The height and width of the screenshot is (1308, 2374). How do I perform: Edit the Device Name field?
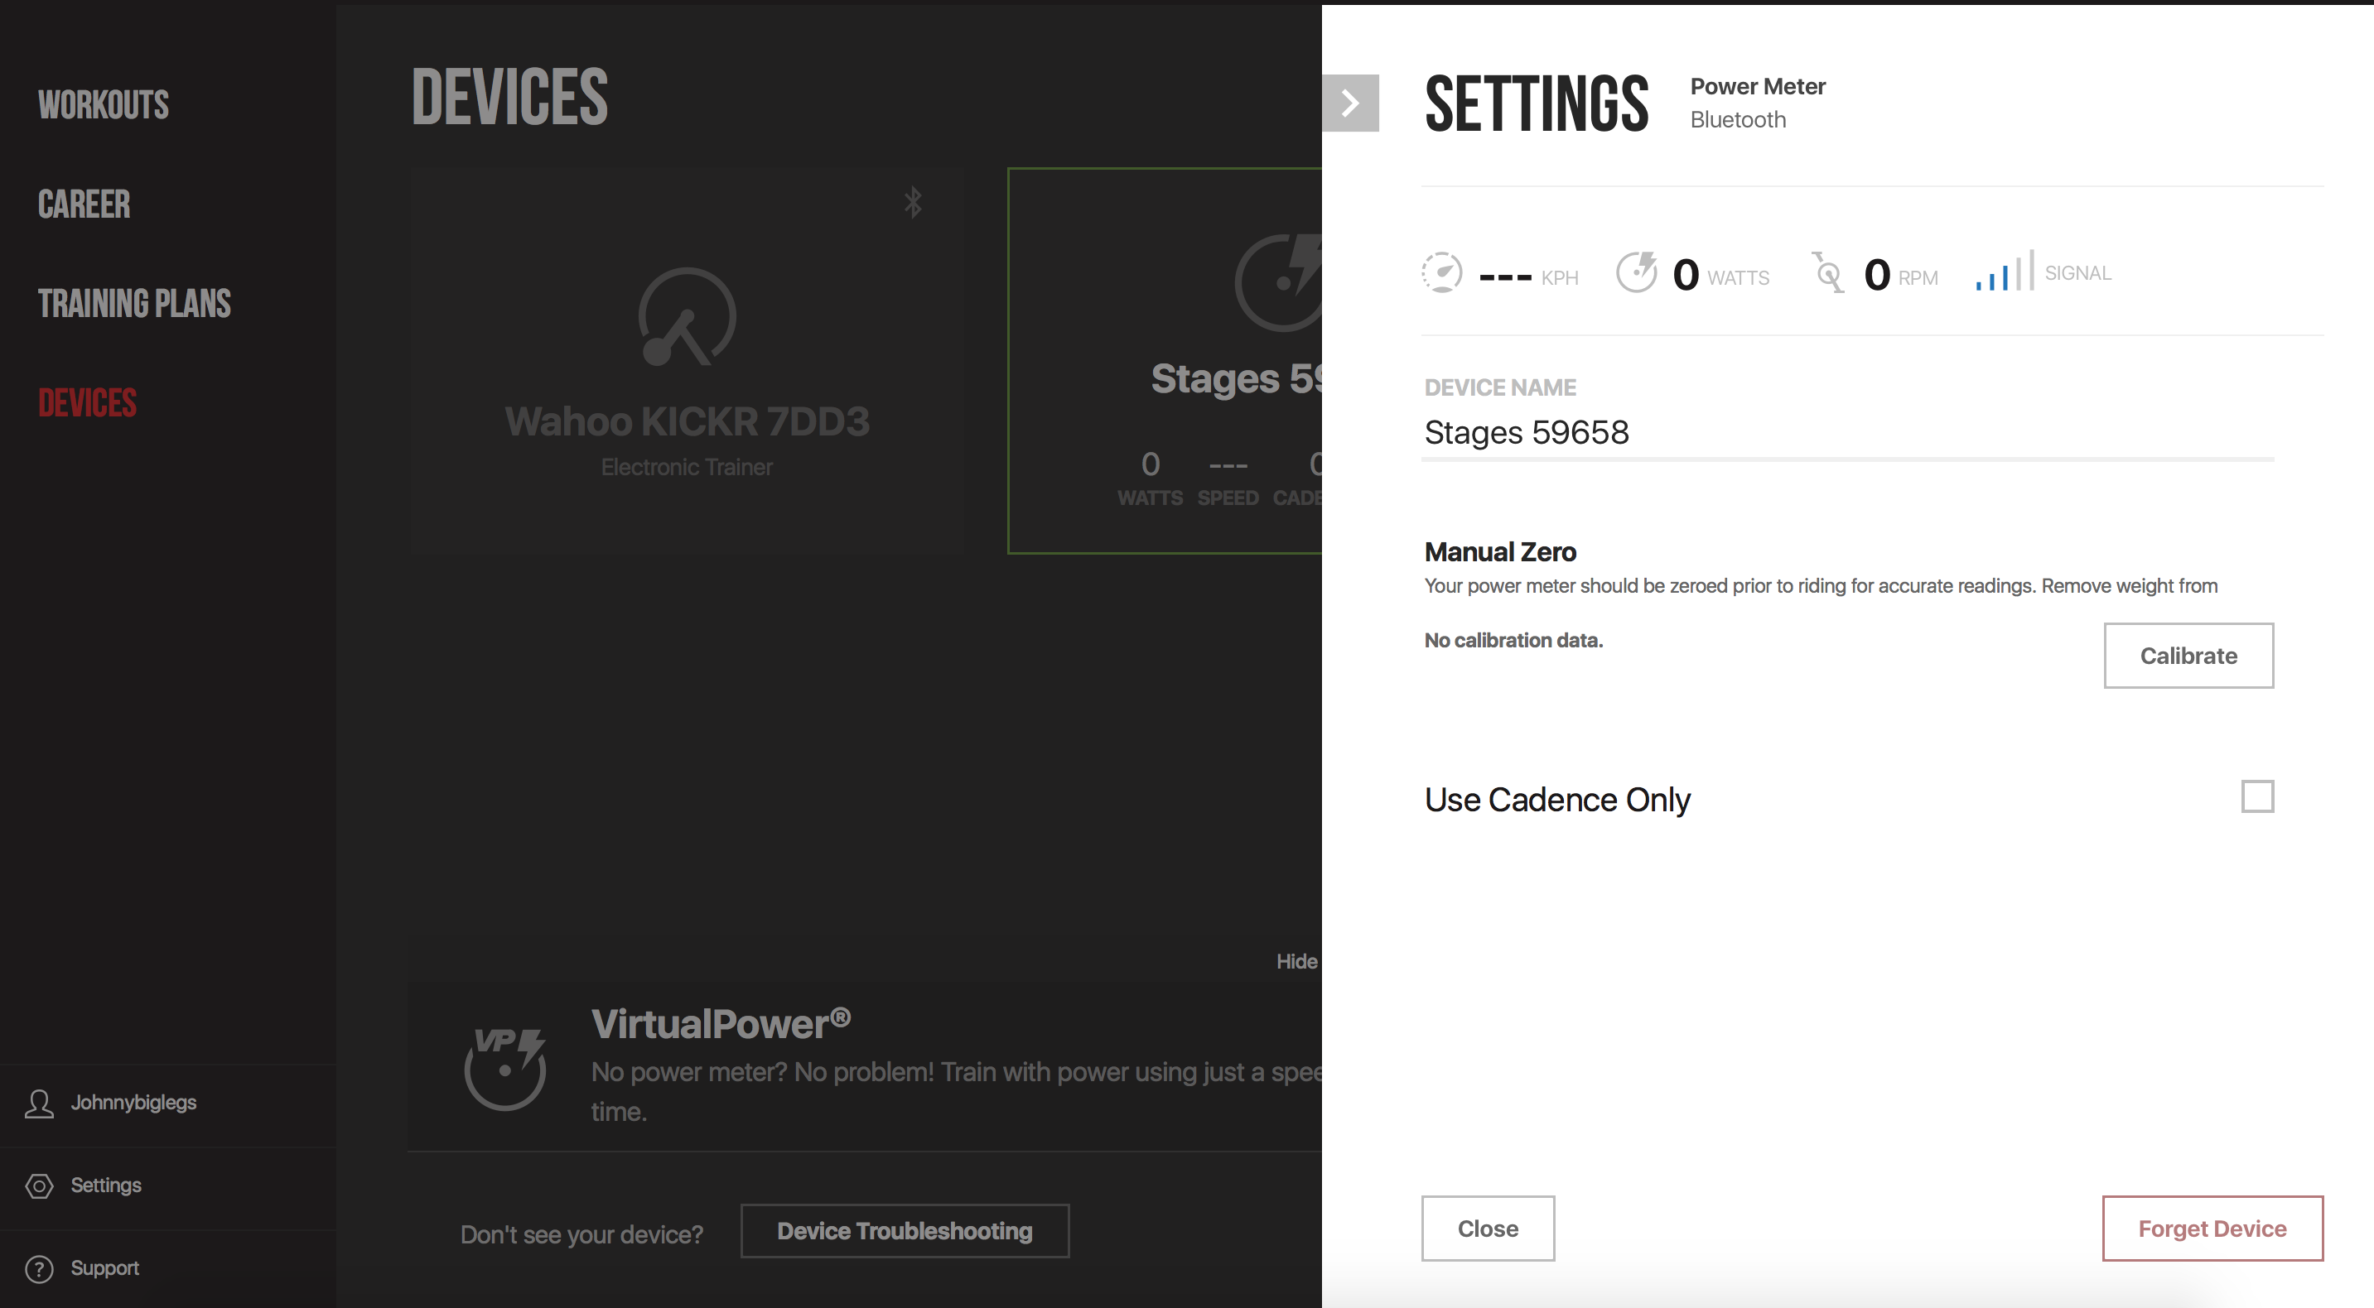pos(1848,433)
